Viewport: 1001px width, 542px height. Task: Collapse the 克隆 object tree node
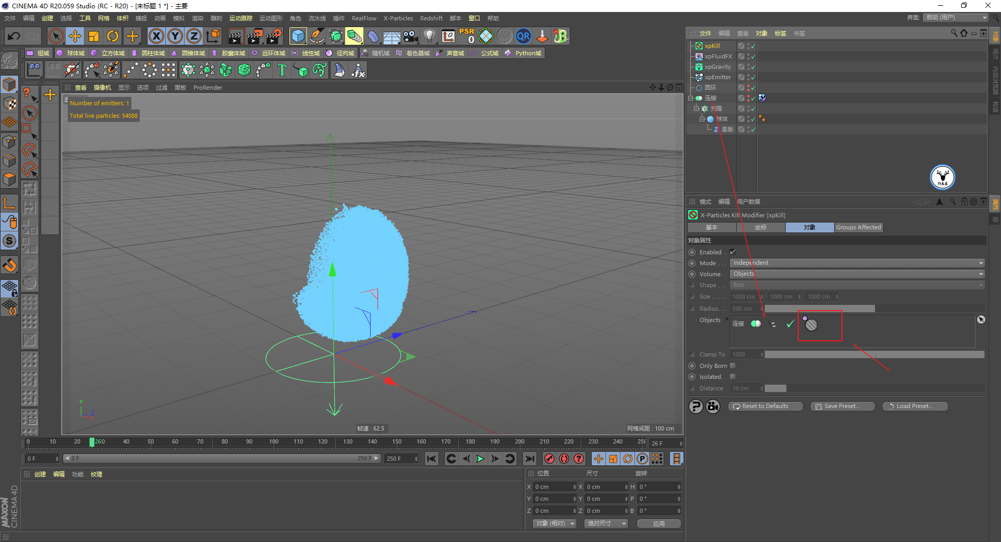697,108
